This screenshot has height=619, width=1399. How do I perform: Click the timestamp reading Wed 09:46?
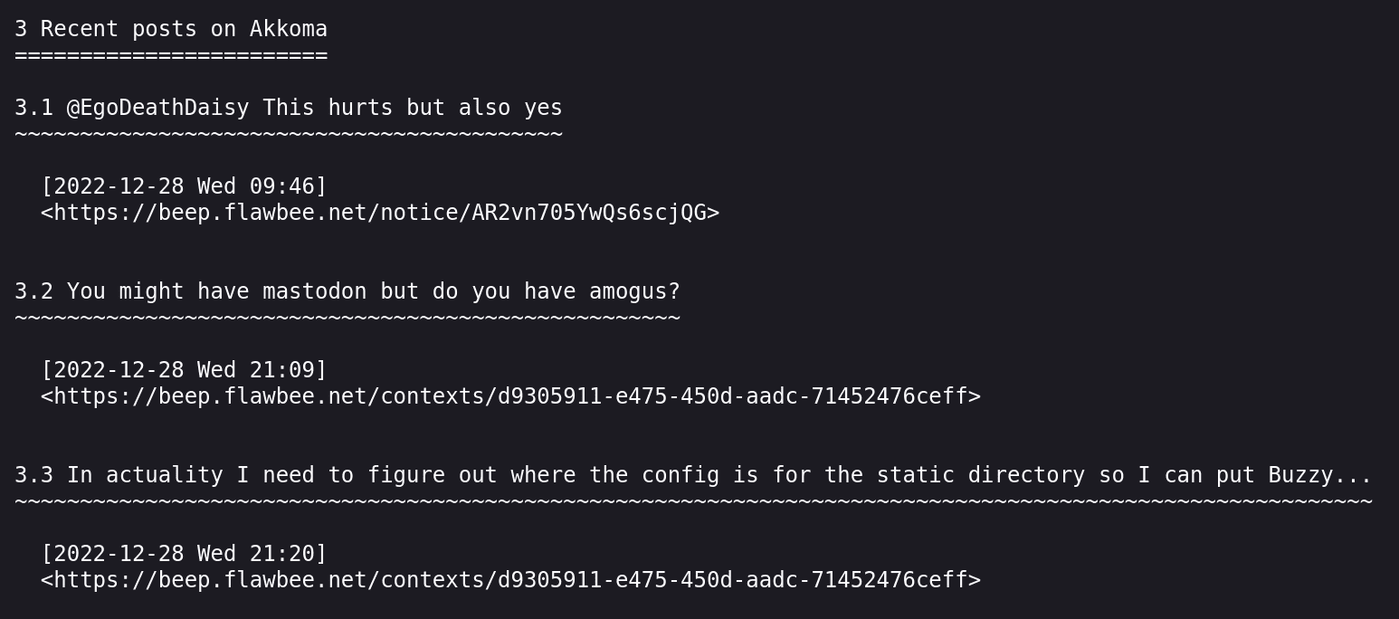coord(184,186)
